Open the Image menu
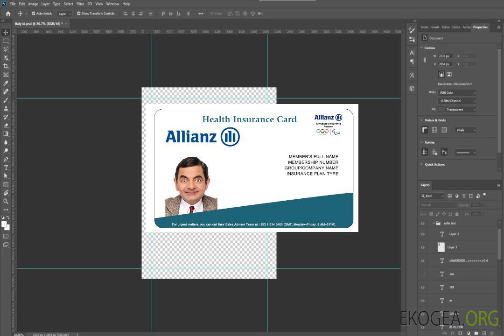504x336 pixels. coord(33,4)
